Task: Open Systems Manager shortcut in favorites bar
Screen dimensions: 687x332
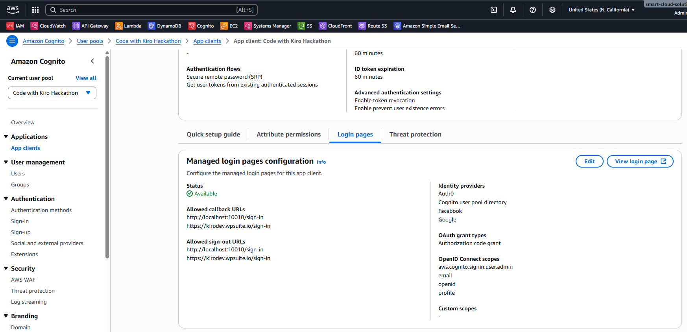Action: 268,26
